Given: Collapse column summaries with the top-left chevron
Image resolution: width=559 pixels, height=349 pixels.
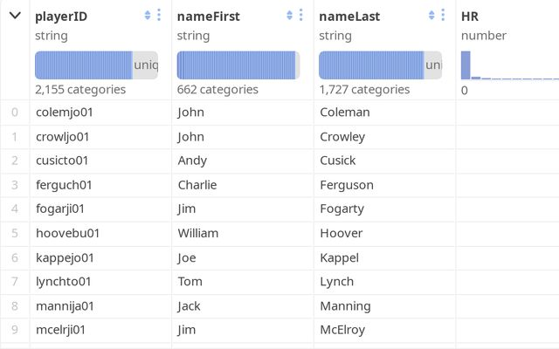Looking at the screenshot, I should 15,16.
